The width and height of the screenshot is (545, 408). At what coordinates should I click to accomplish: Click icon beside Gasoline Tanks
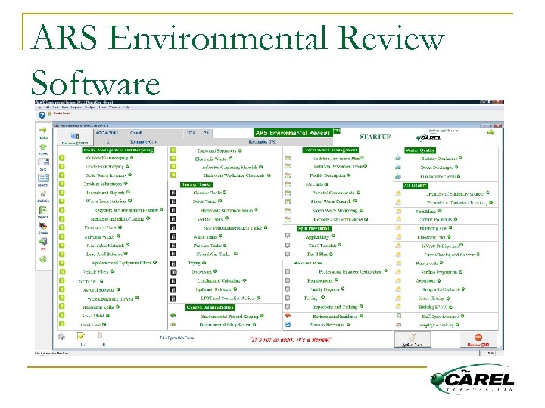tap(173, 193)
